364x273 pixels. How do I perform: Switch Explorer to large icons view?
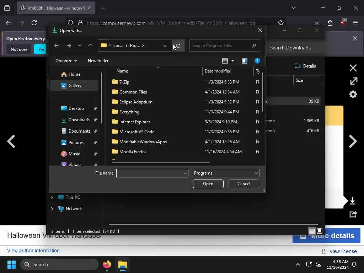[x=320, y=231]
